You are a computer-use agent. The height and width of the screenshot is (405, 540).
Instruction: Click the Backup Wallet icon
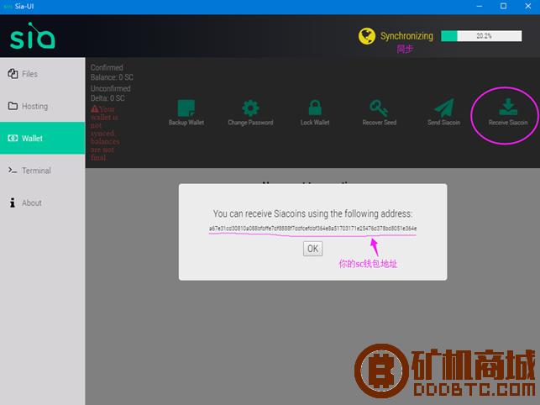pyautogui.click(x=186, y=108)
